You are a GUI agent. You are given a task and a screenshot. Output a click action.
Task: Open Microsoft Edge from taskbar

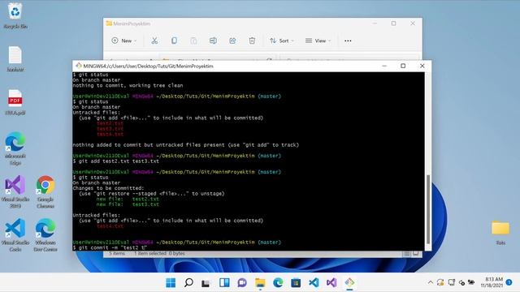click(278, 283)
